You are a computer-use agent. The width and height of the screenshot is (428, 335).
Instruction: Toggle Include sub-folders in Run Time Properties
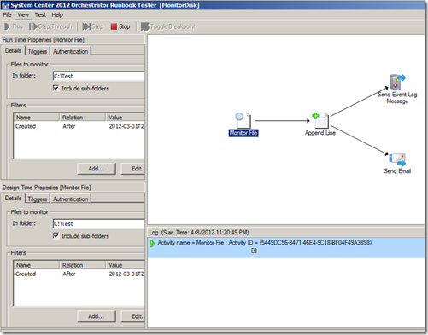coord(56,88)
